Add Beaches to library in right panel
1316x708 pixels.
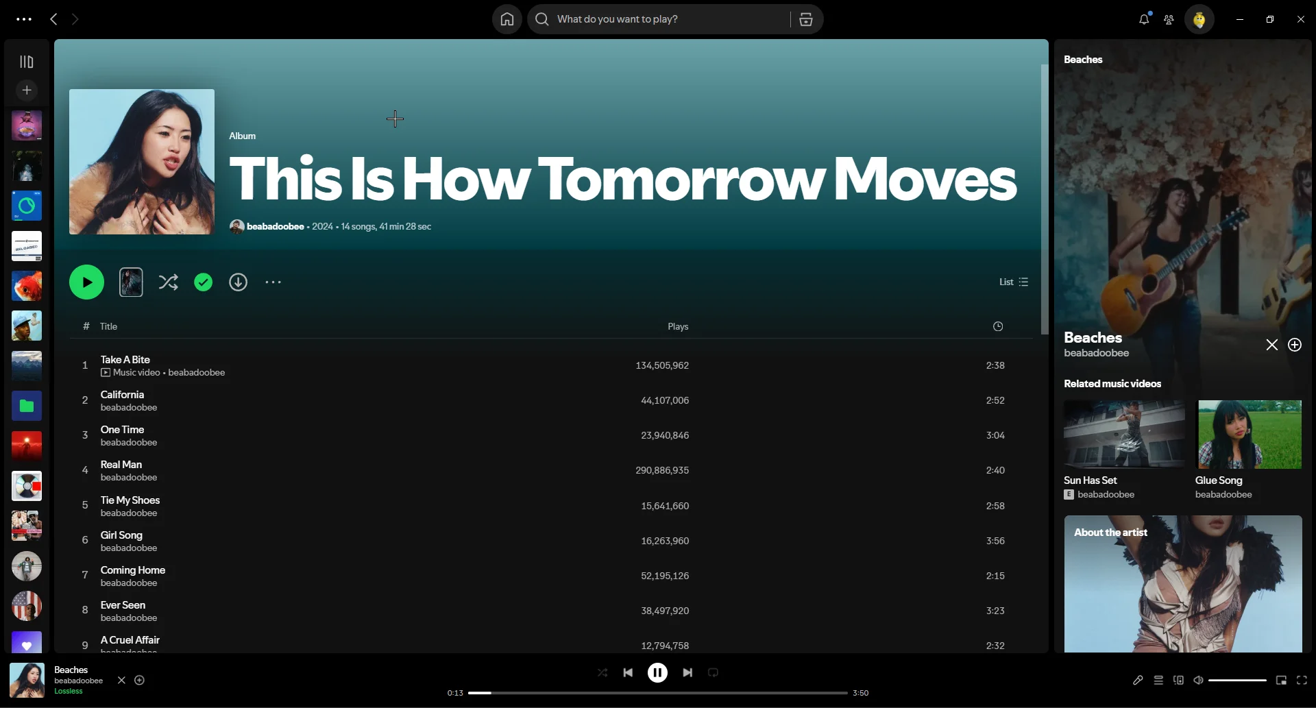click(1294, 345)
